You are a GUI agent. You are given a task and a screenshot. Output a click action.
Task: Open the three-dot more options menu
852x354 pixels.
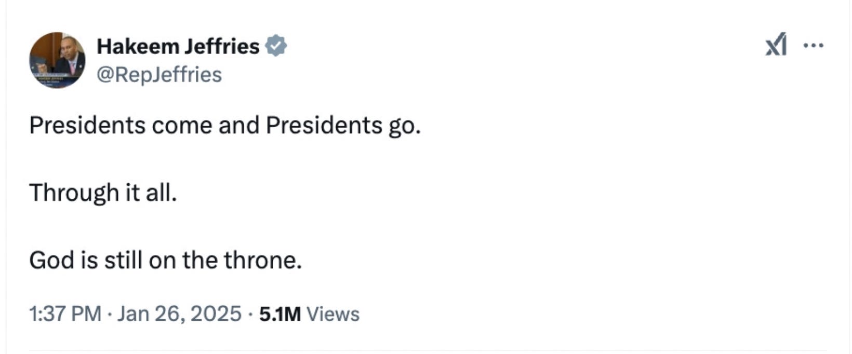coord(814,46)
